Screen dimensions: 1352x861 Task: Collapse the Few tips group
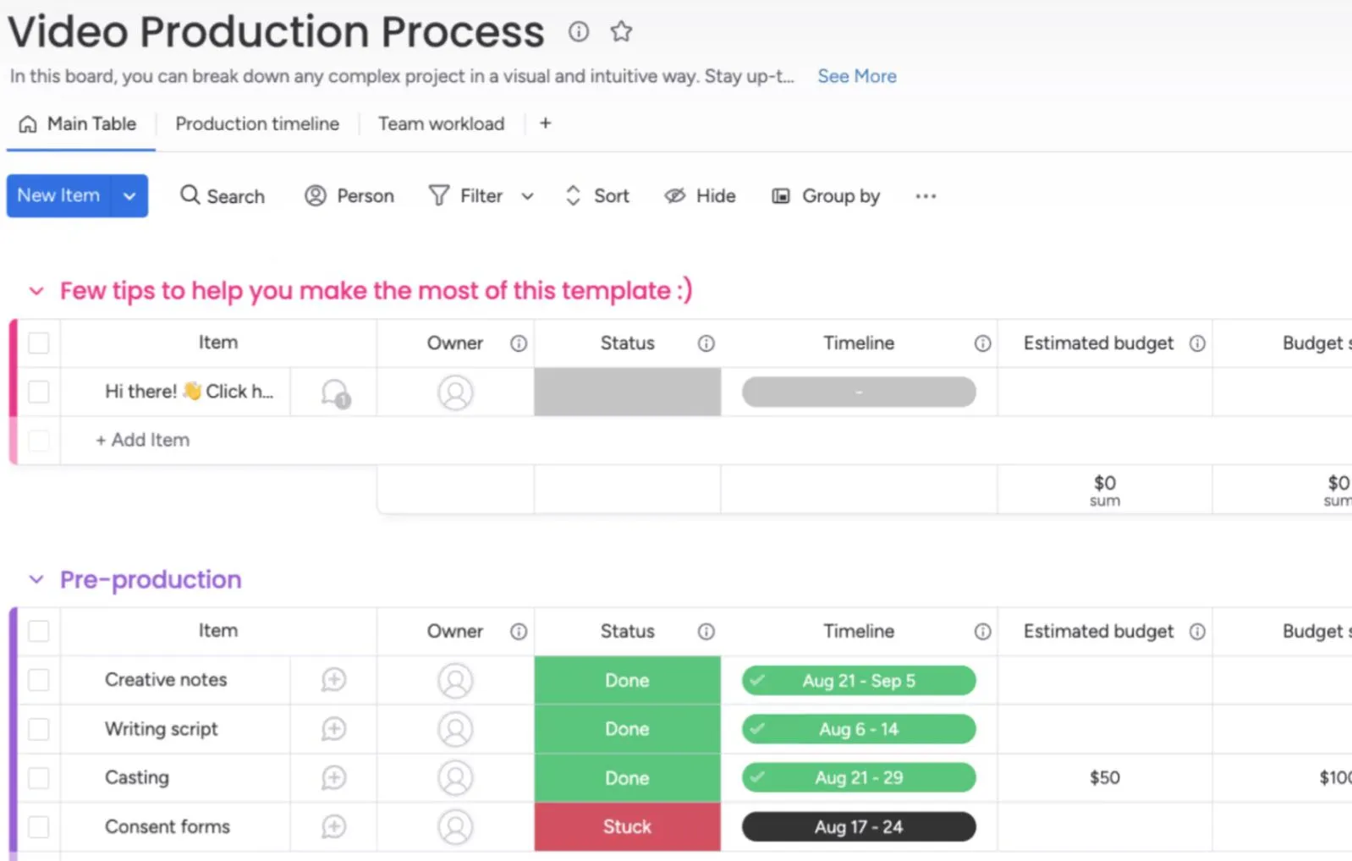[x=36, y=291]
